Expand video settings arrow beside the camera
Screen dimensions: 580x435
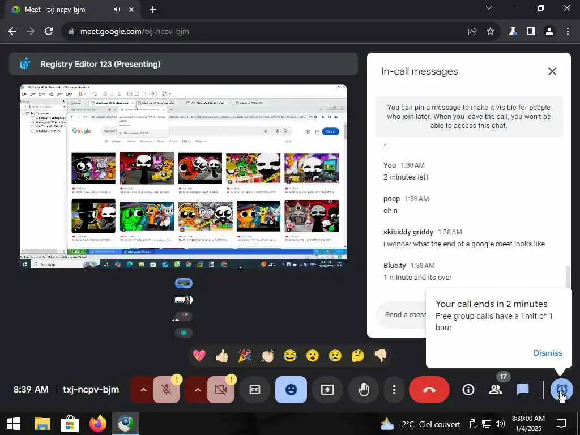point(198,390)
